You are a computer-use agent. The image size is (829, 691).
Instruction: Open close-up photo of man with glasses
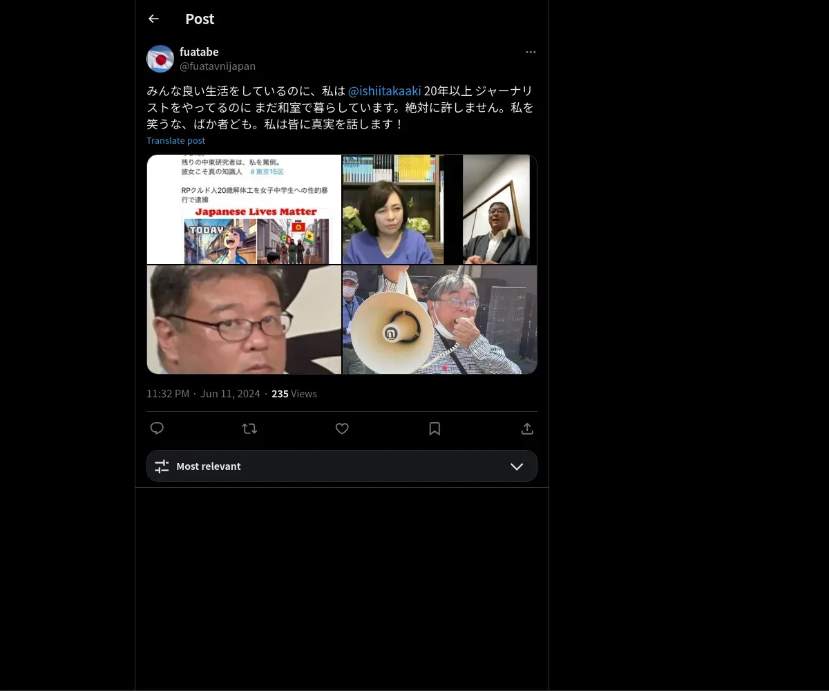[x=244, y=320]
